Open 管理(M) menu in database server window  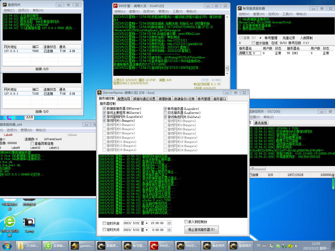(x=26, y=130)
